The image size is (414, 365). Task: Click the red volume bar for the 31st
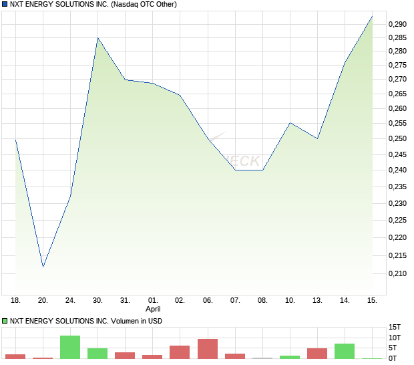point(125,356)
